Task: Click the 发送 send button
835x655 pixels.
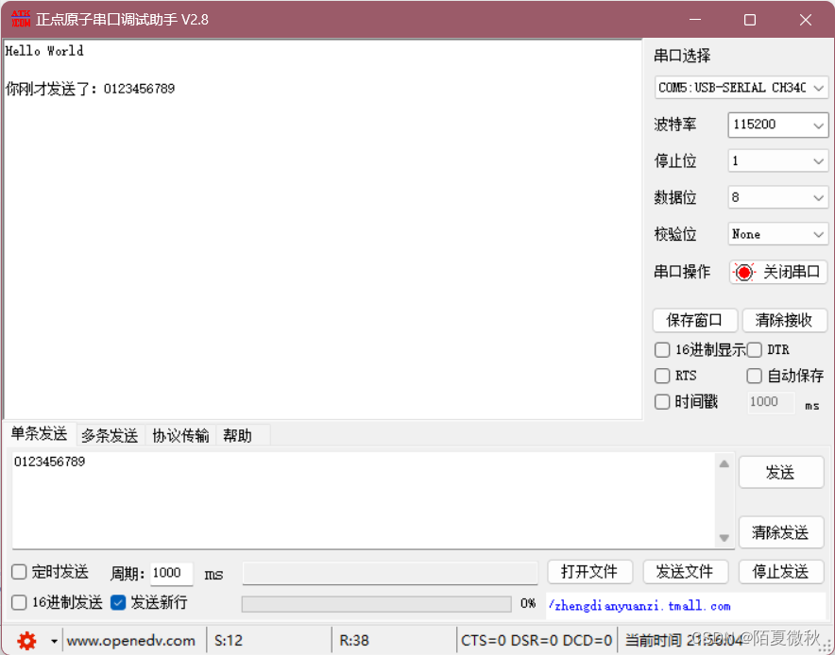Action: tap(781, 472)
